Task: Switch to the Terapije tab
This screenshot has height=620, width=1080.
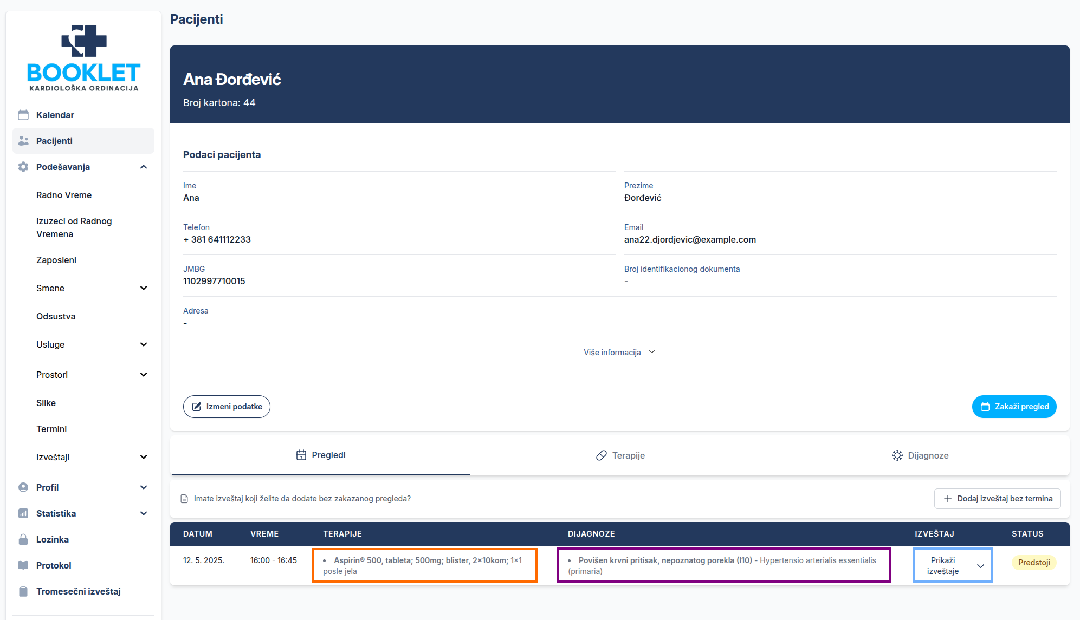Action: (x=620, y=455)
